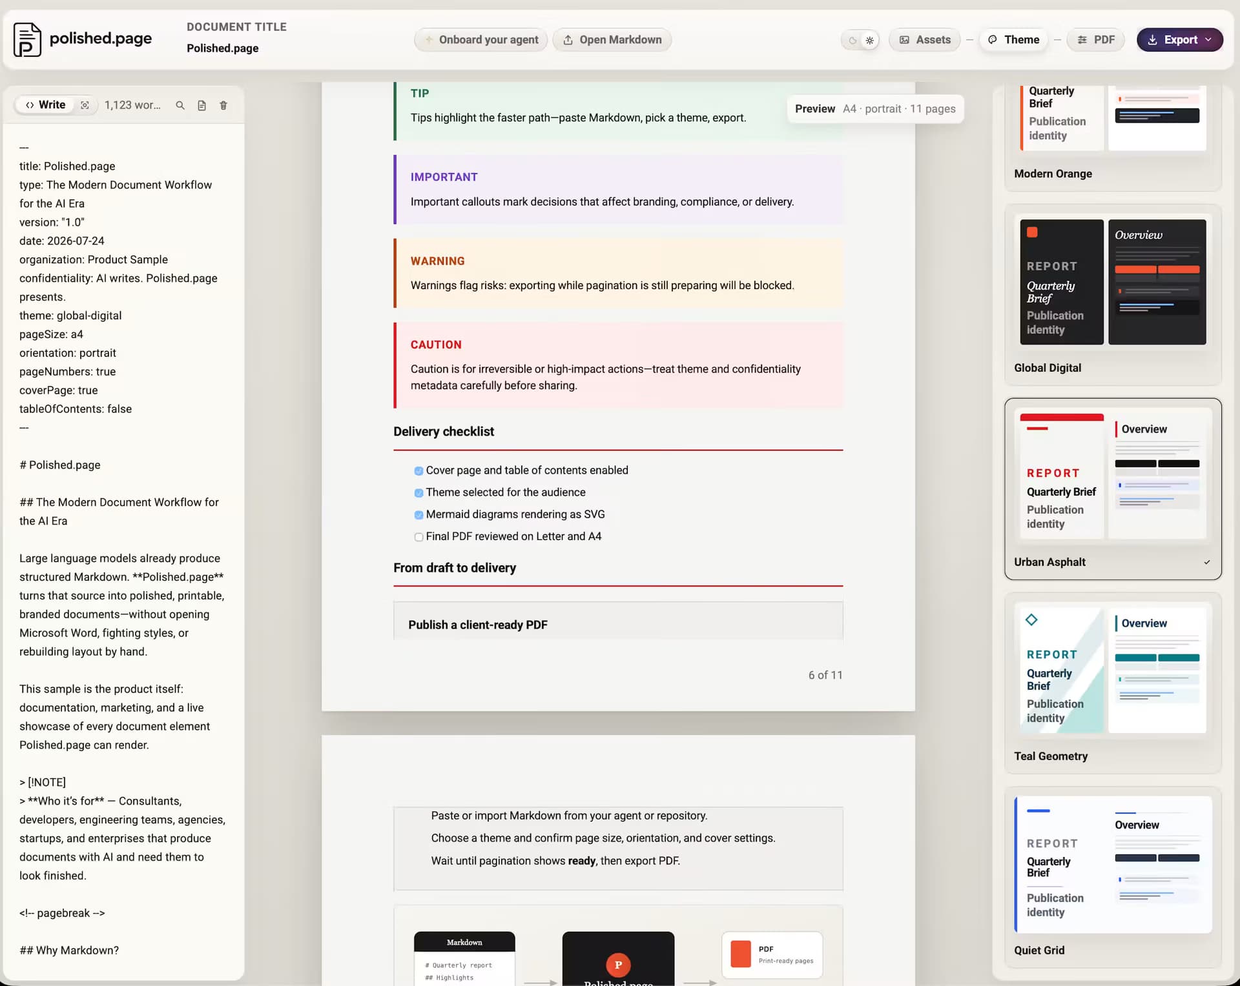The width and height of the screenshot is (1240, 986).
Task: Click the red P logo in diagram
Action: point(618,965)
